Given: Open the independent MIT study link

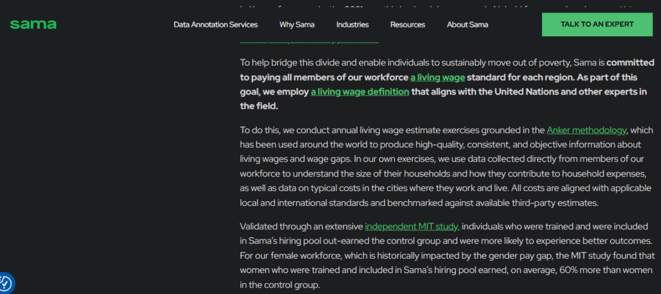Looking at the screenshot, I should 413,226.
